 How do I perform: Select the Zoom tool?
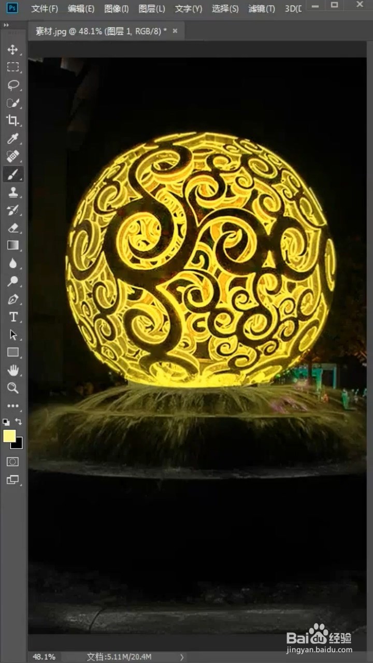(x=13, y=388)
